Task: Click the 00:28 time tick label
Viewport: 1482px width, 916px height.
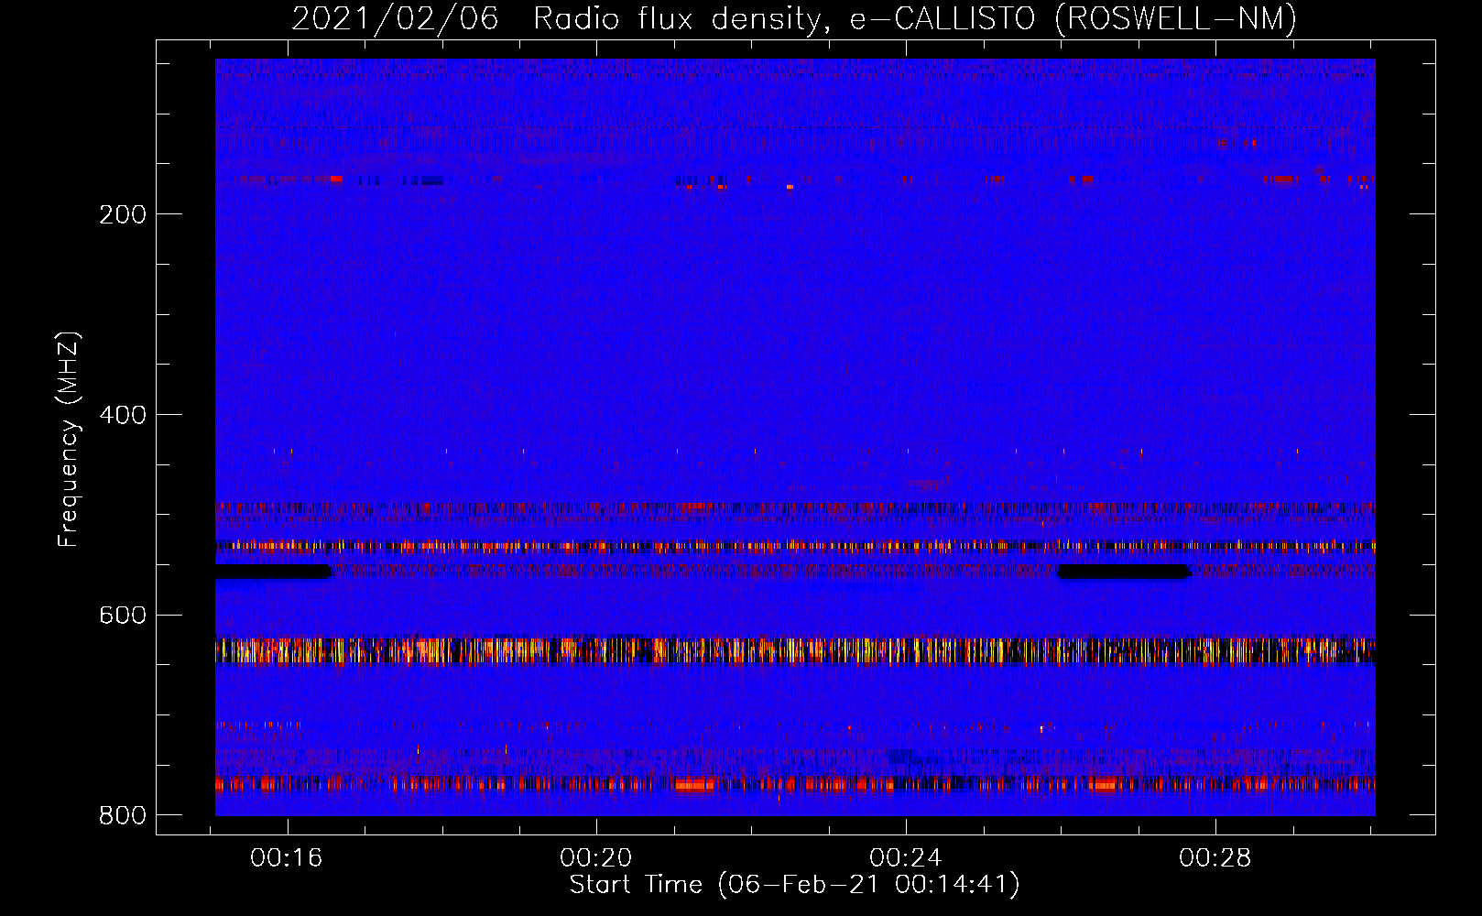Action: click(x=1215, y=858)
